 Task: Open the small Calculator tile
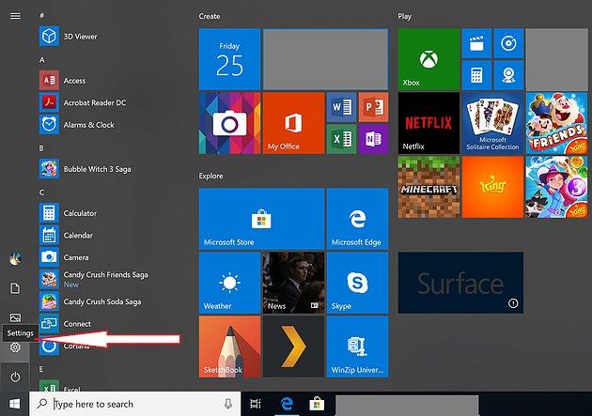tap(476, 75)
